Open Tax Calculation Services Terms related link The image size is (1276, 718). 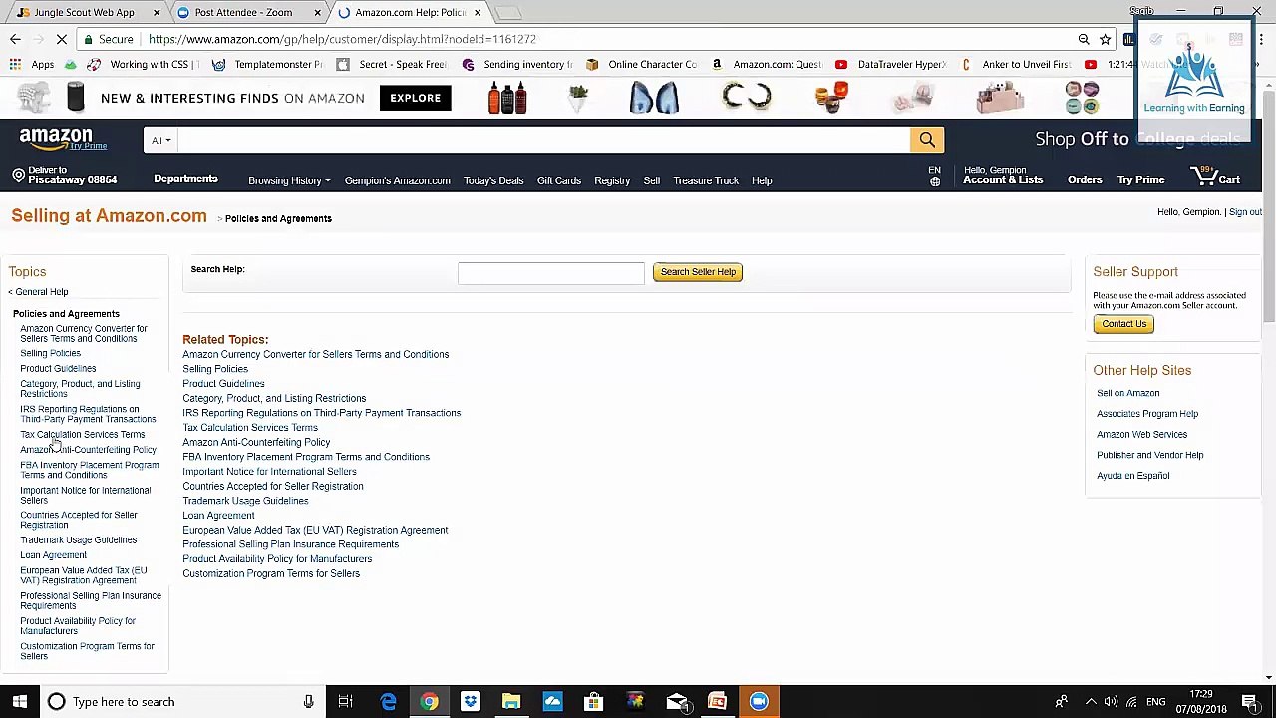[x=250, y=428]
